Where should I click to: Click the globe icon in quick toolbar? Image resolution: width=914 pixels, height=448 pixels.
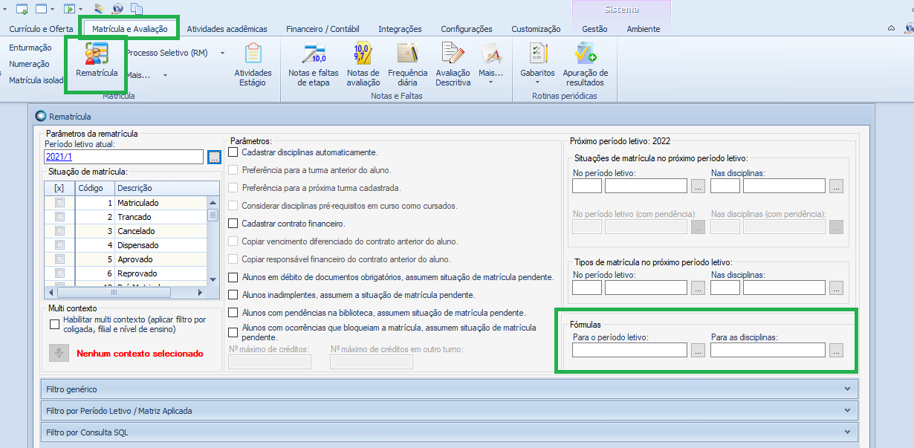[117, 9]
